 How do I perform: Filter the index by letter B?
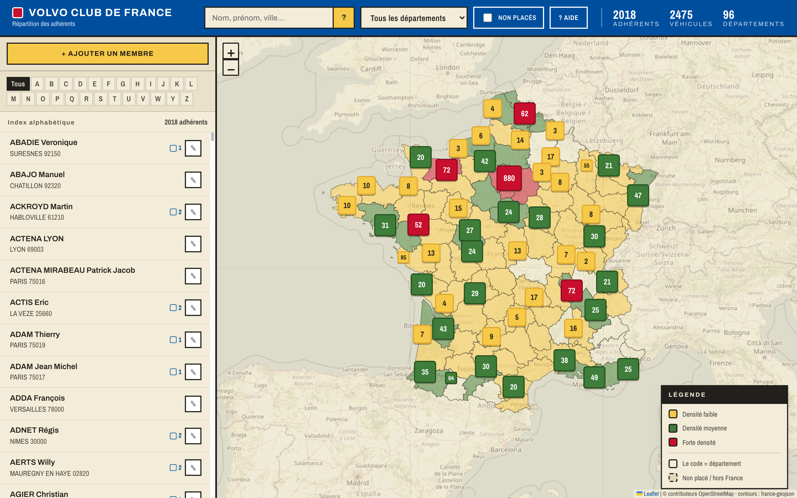(51, 84)
